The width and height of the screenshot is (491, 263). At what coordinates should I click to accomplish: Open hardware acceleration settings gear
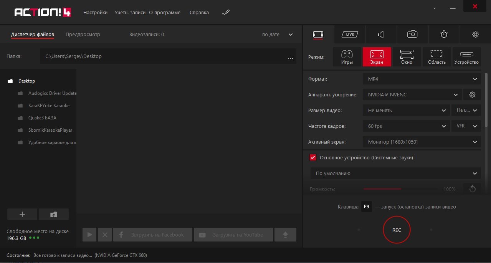point(472,94)
